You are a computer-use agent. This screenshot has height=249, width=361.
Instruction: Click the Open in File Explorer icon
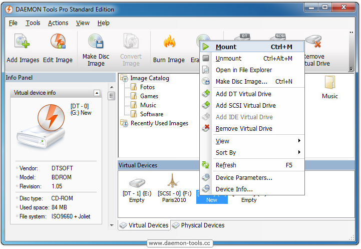(206, 70)
